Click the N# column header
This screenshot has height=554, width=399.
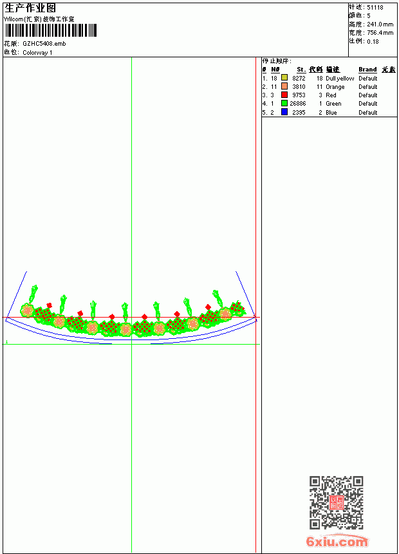click(275, 70)
